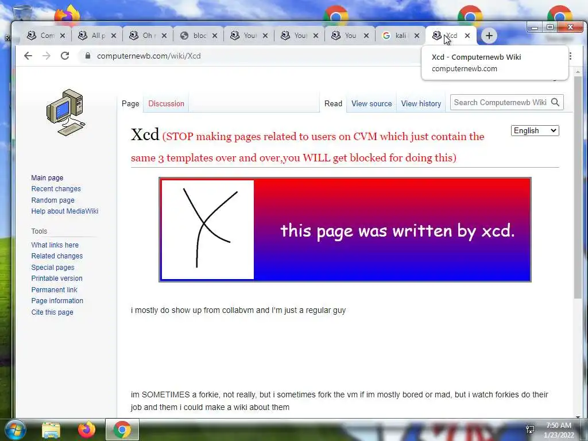The width and height of the screenshot is (588, 441).
Task: Click the Chrome taskbar icon
Action: coord(122,430)
